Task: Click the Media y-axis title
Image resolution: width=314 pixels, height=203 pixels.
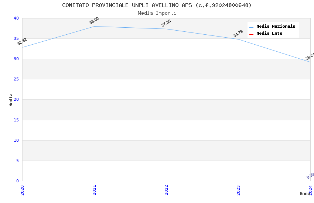Action: (x=11, y=100)
